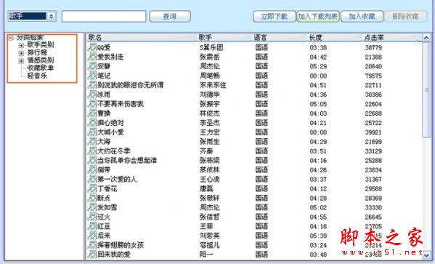Image resolution: width=435 pixels, height=264 pixels.
Task: Click the 查询 search button
Action: point(170,17)
